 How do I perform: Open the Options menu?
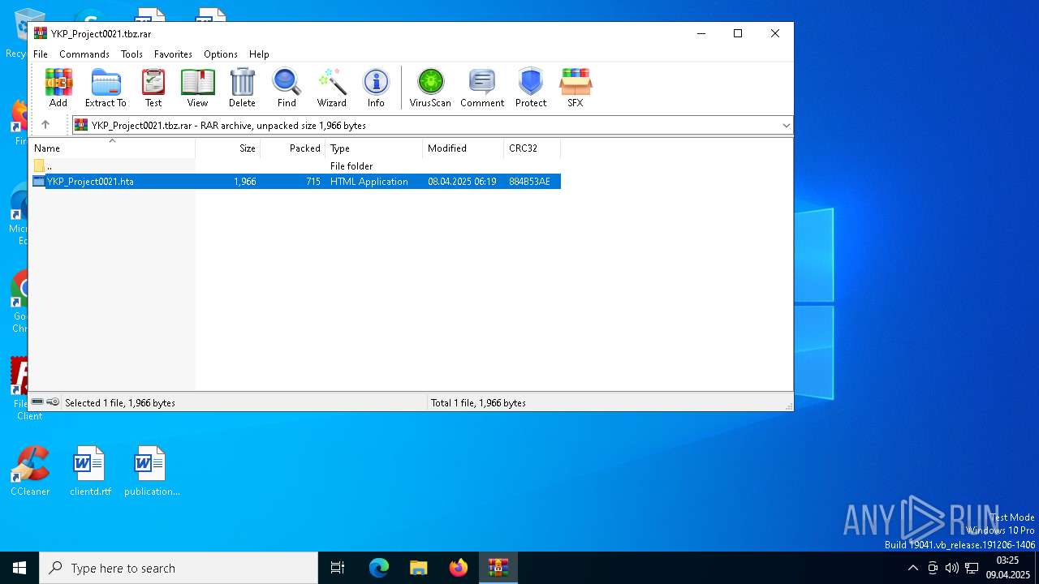coord(221,54)
